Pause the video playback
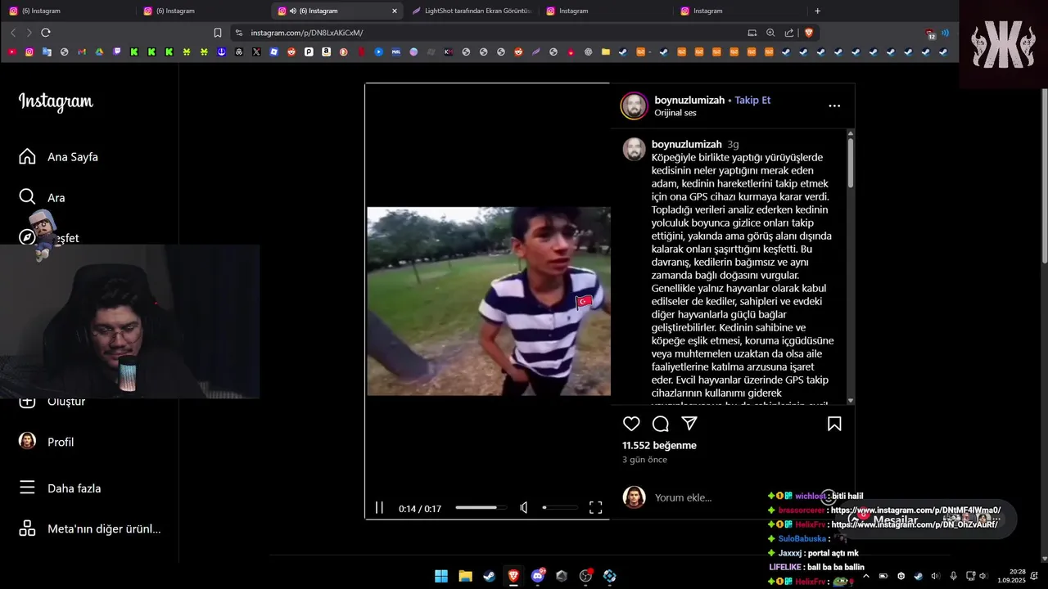The width and height of the screenshot is (1048, 589). 379,508
